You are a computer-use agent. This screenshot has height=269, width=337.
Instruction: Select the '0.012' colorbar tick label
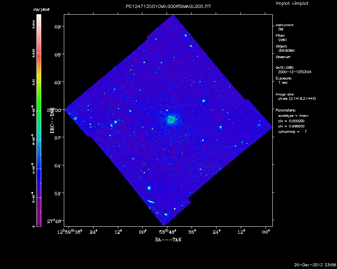tap(34, 53)
